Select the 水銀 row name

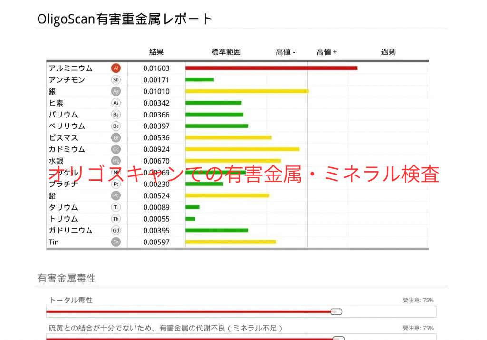click(x=56, y=161)
